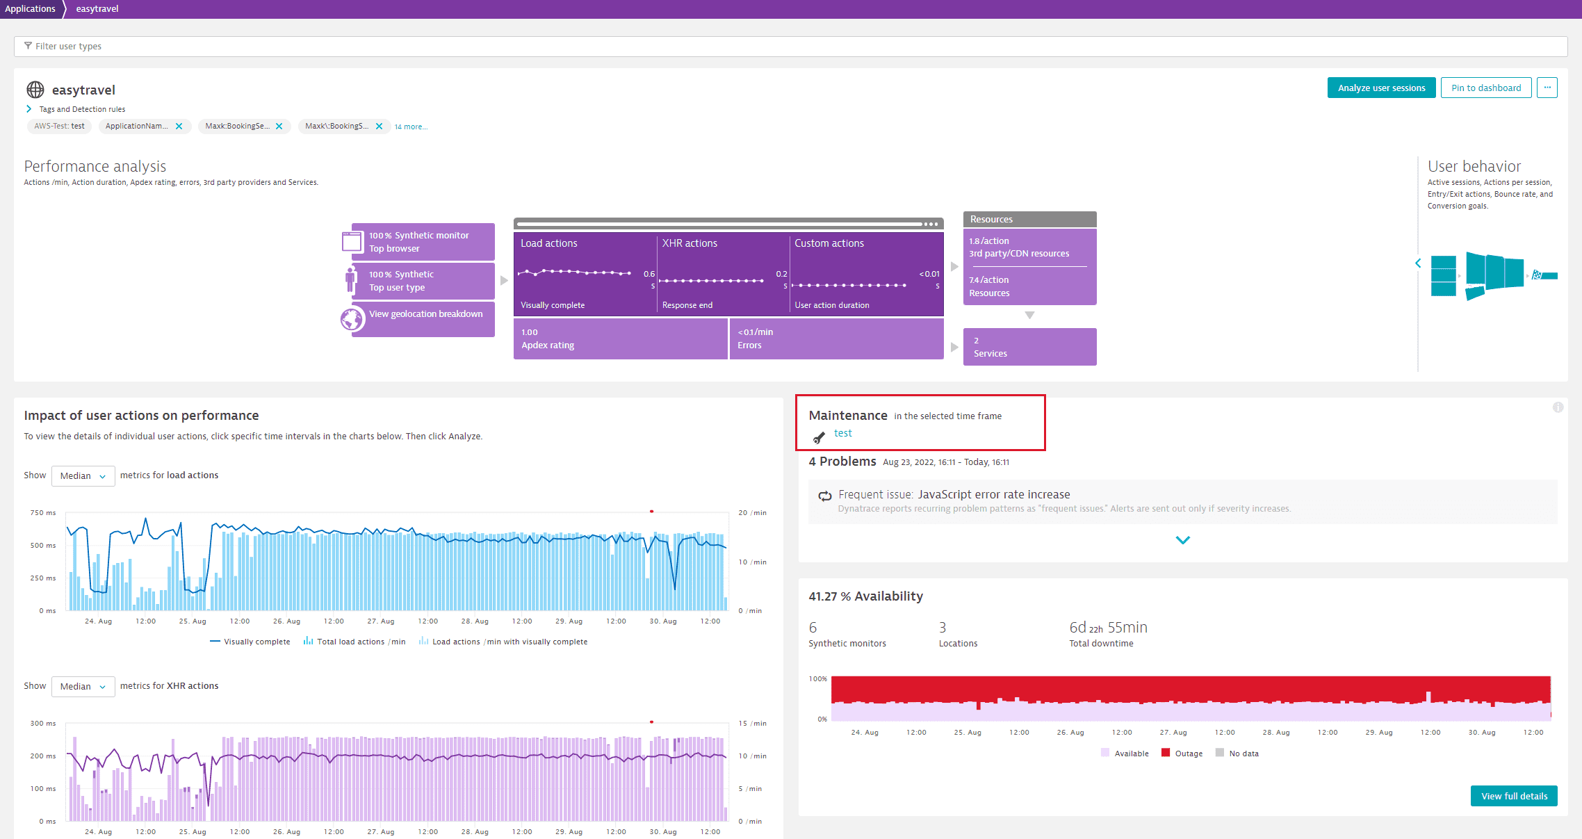Click the Top browser window icon
The width and height of the screenshot is (1582, 839).
click(352, 241)
